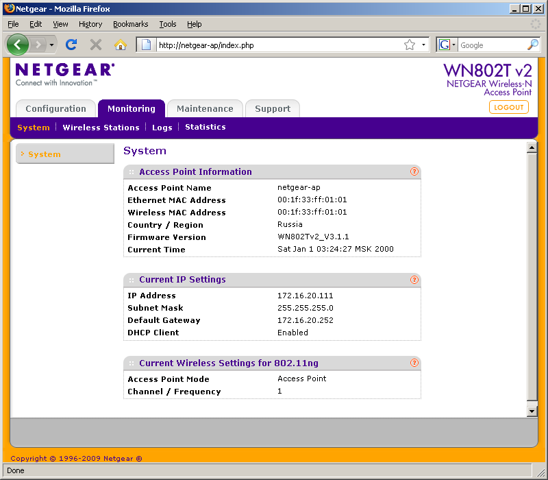
Task: Click grip icon of Current Wireless Settings header
Action: pyautogui.click(x=132, y=363)
